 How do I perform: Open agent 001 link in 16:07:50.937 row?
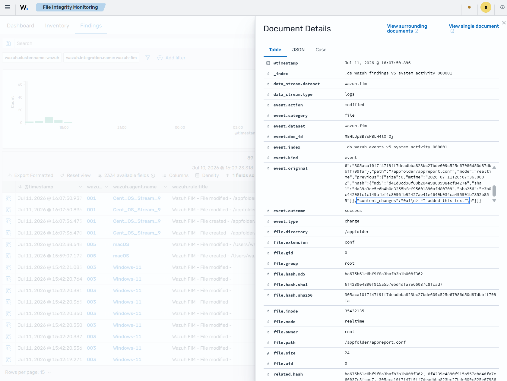point(91,198)
